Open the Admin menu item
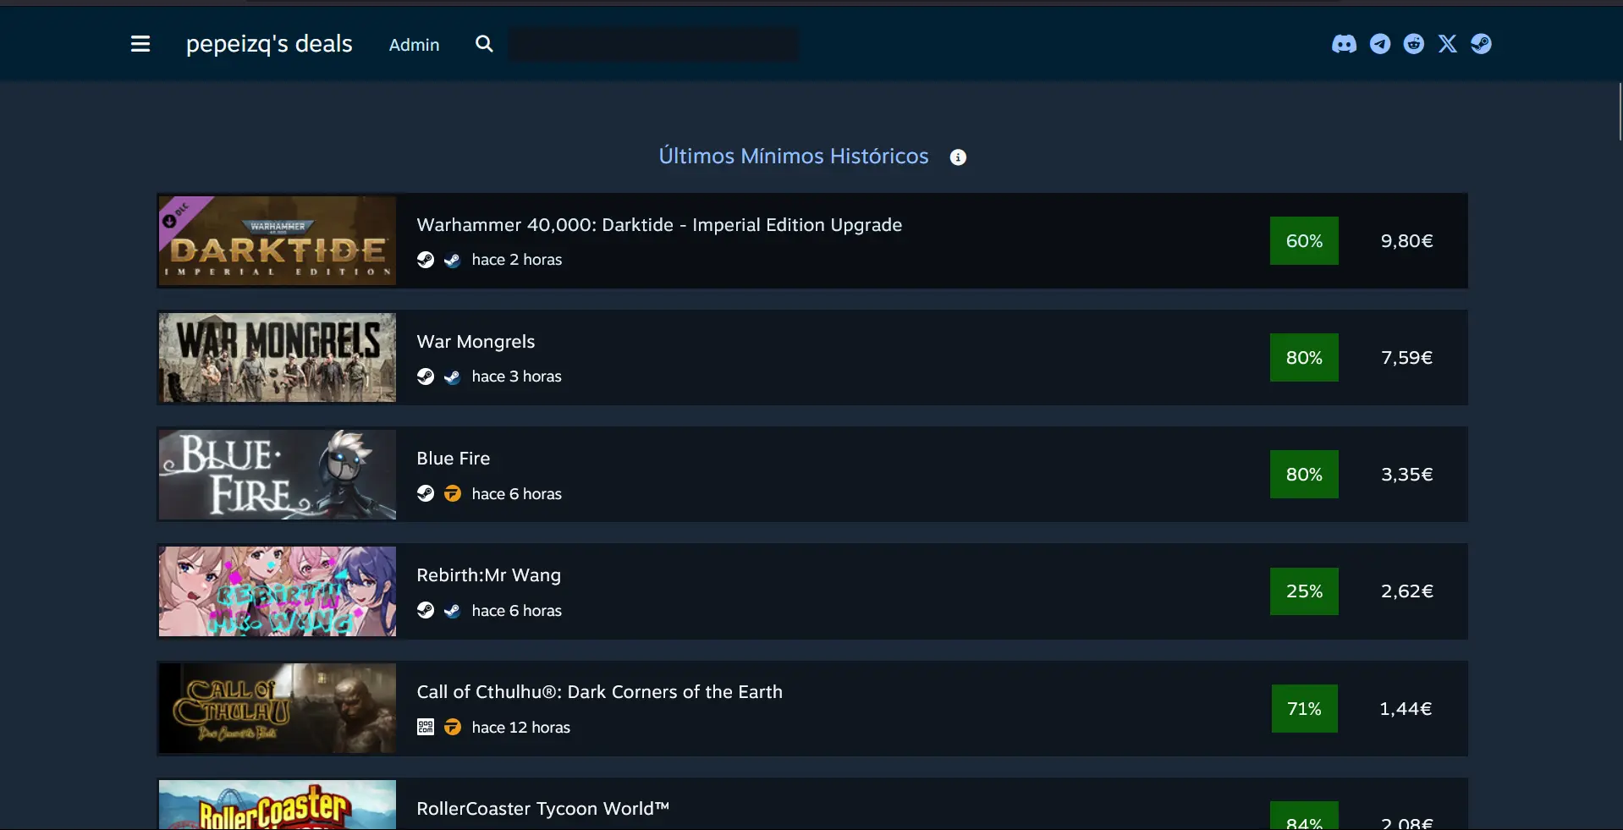Viewport: 1623px width, 830px height. [x=414, y=45]
